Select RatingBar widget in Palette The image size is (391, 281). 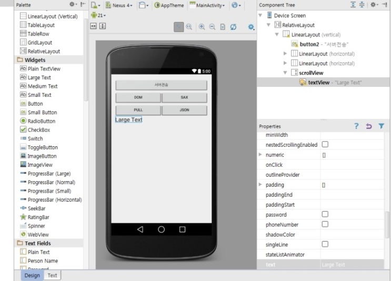click(35, 217)
